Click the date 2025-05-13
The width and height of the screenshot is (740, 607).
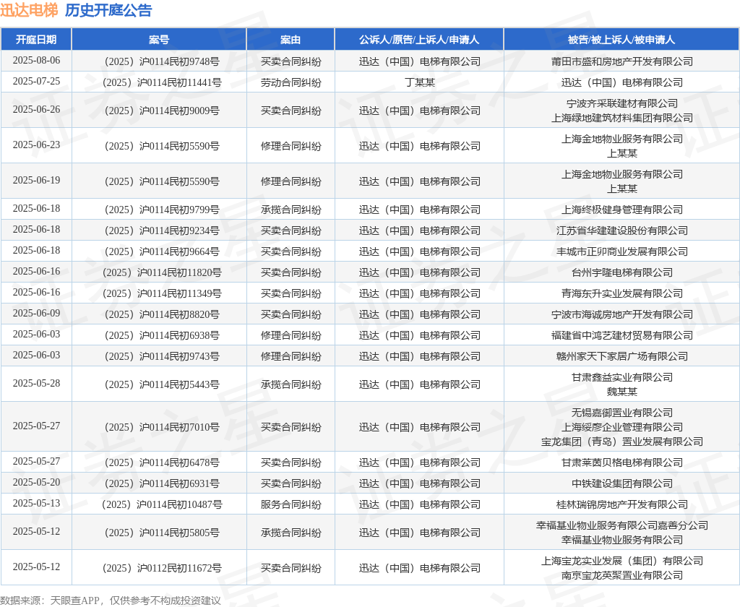point(36,503)
